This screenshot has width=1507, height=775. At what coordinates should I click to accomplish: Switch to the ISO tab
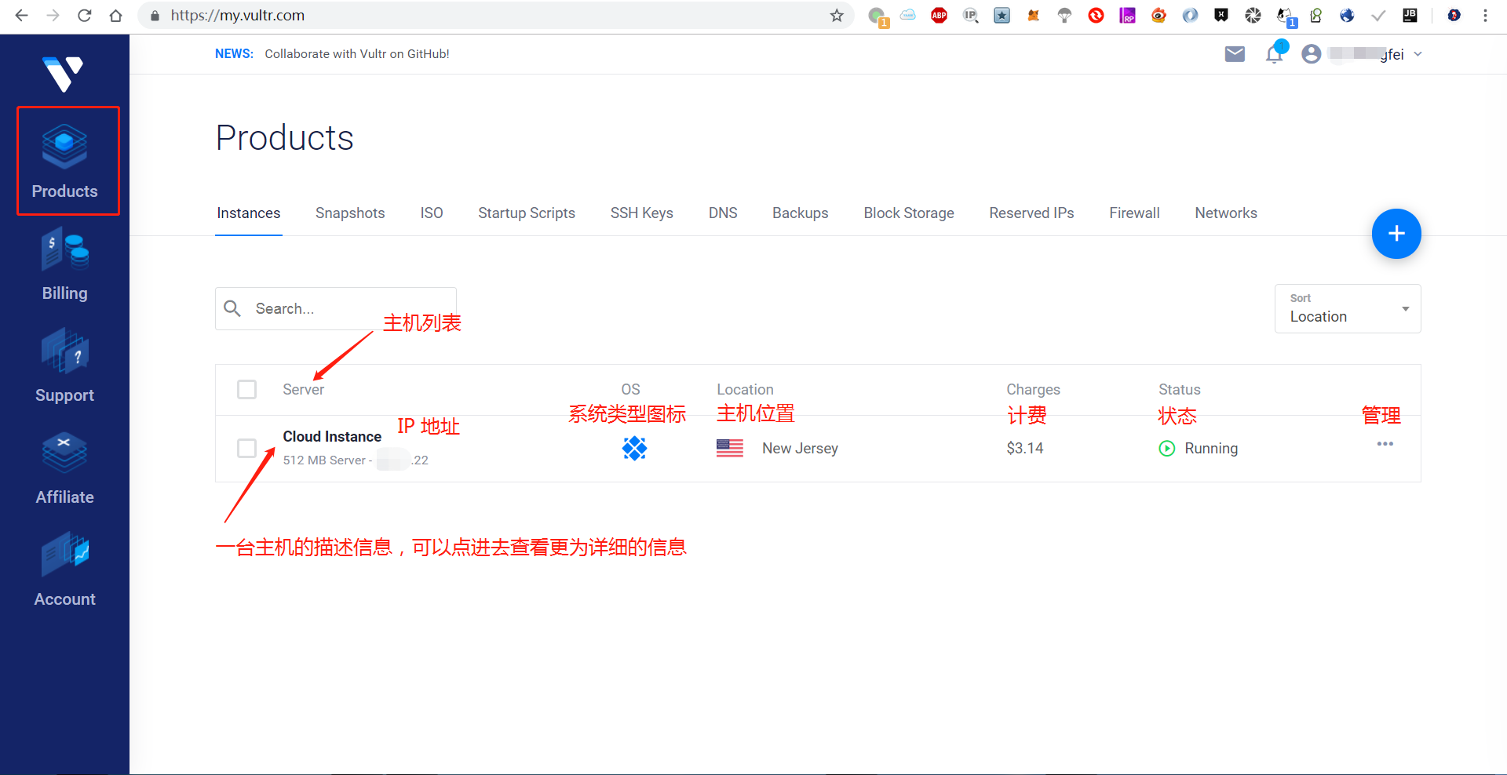pos(432,213)
